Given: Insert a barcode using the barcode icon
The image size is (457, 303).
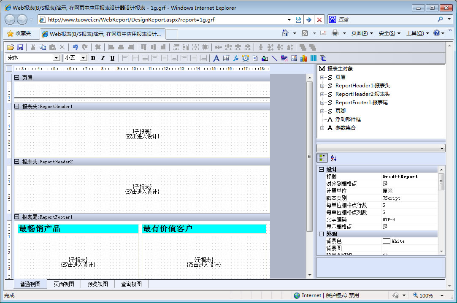Looking at the screenshot, I should 314,58.
